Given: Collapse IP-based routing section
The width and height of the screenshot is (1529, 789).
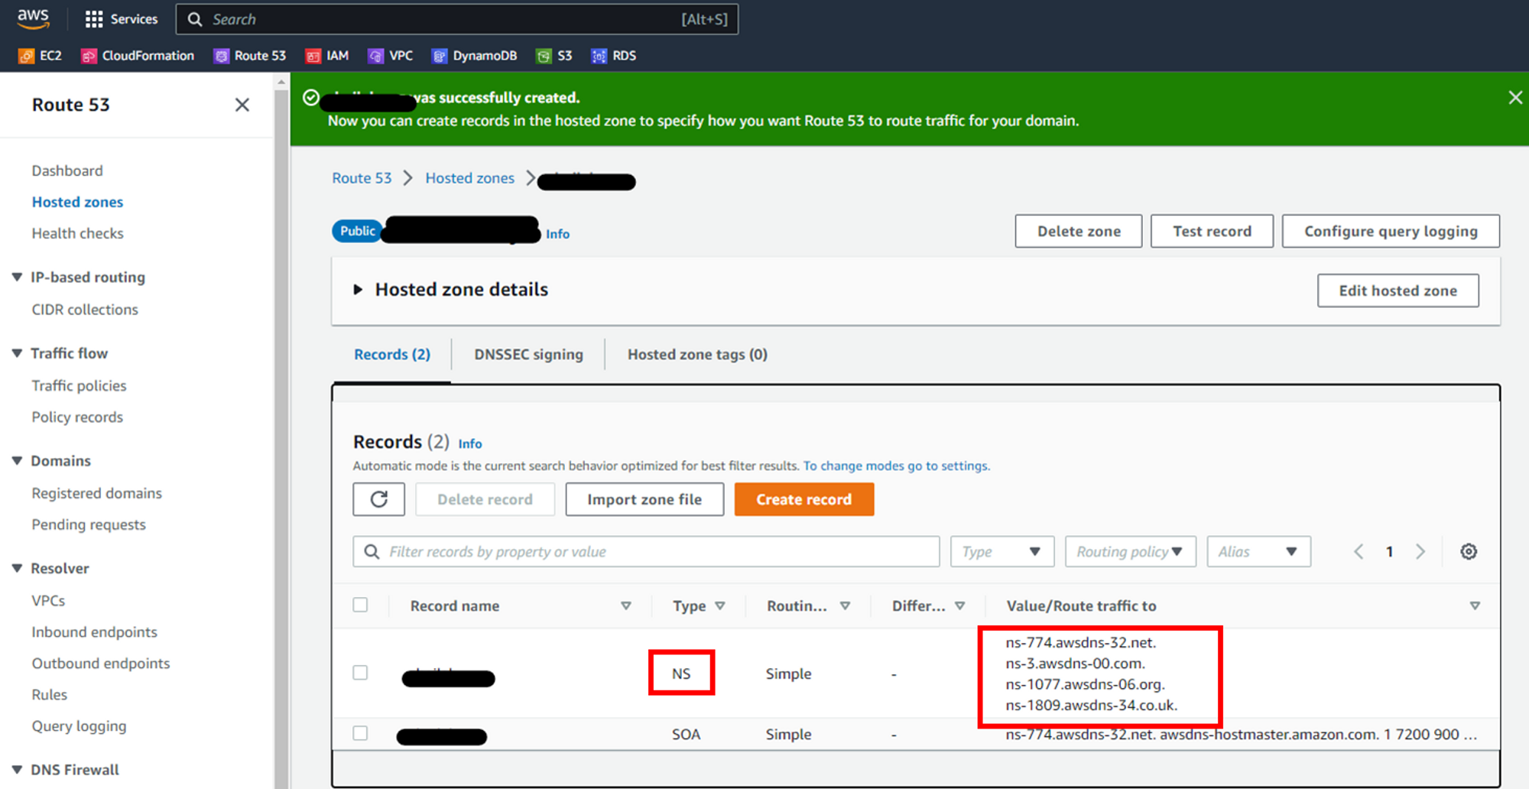Looking at the screenshot, I should [17, 277].
